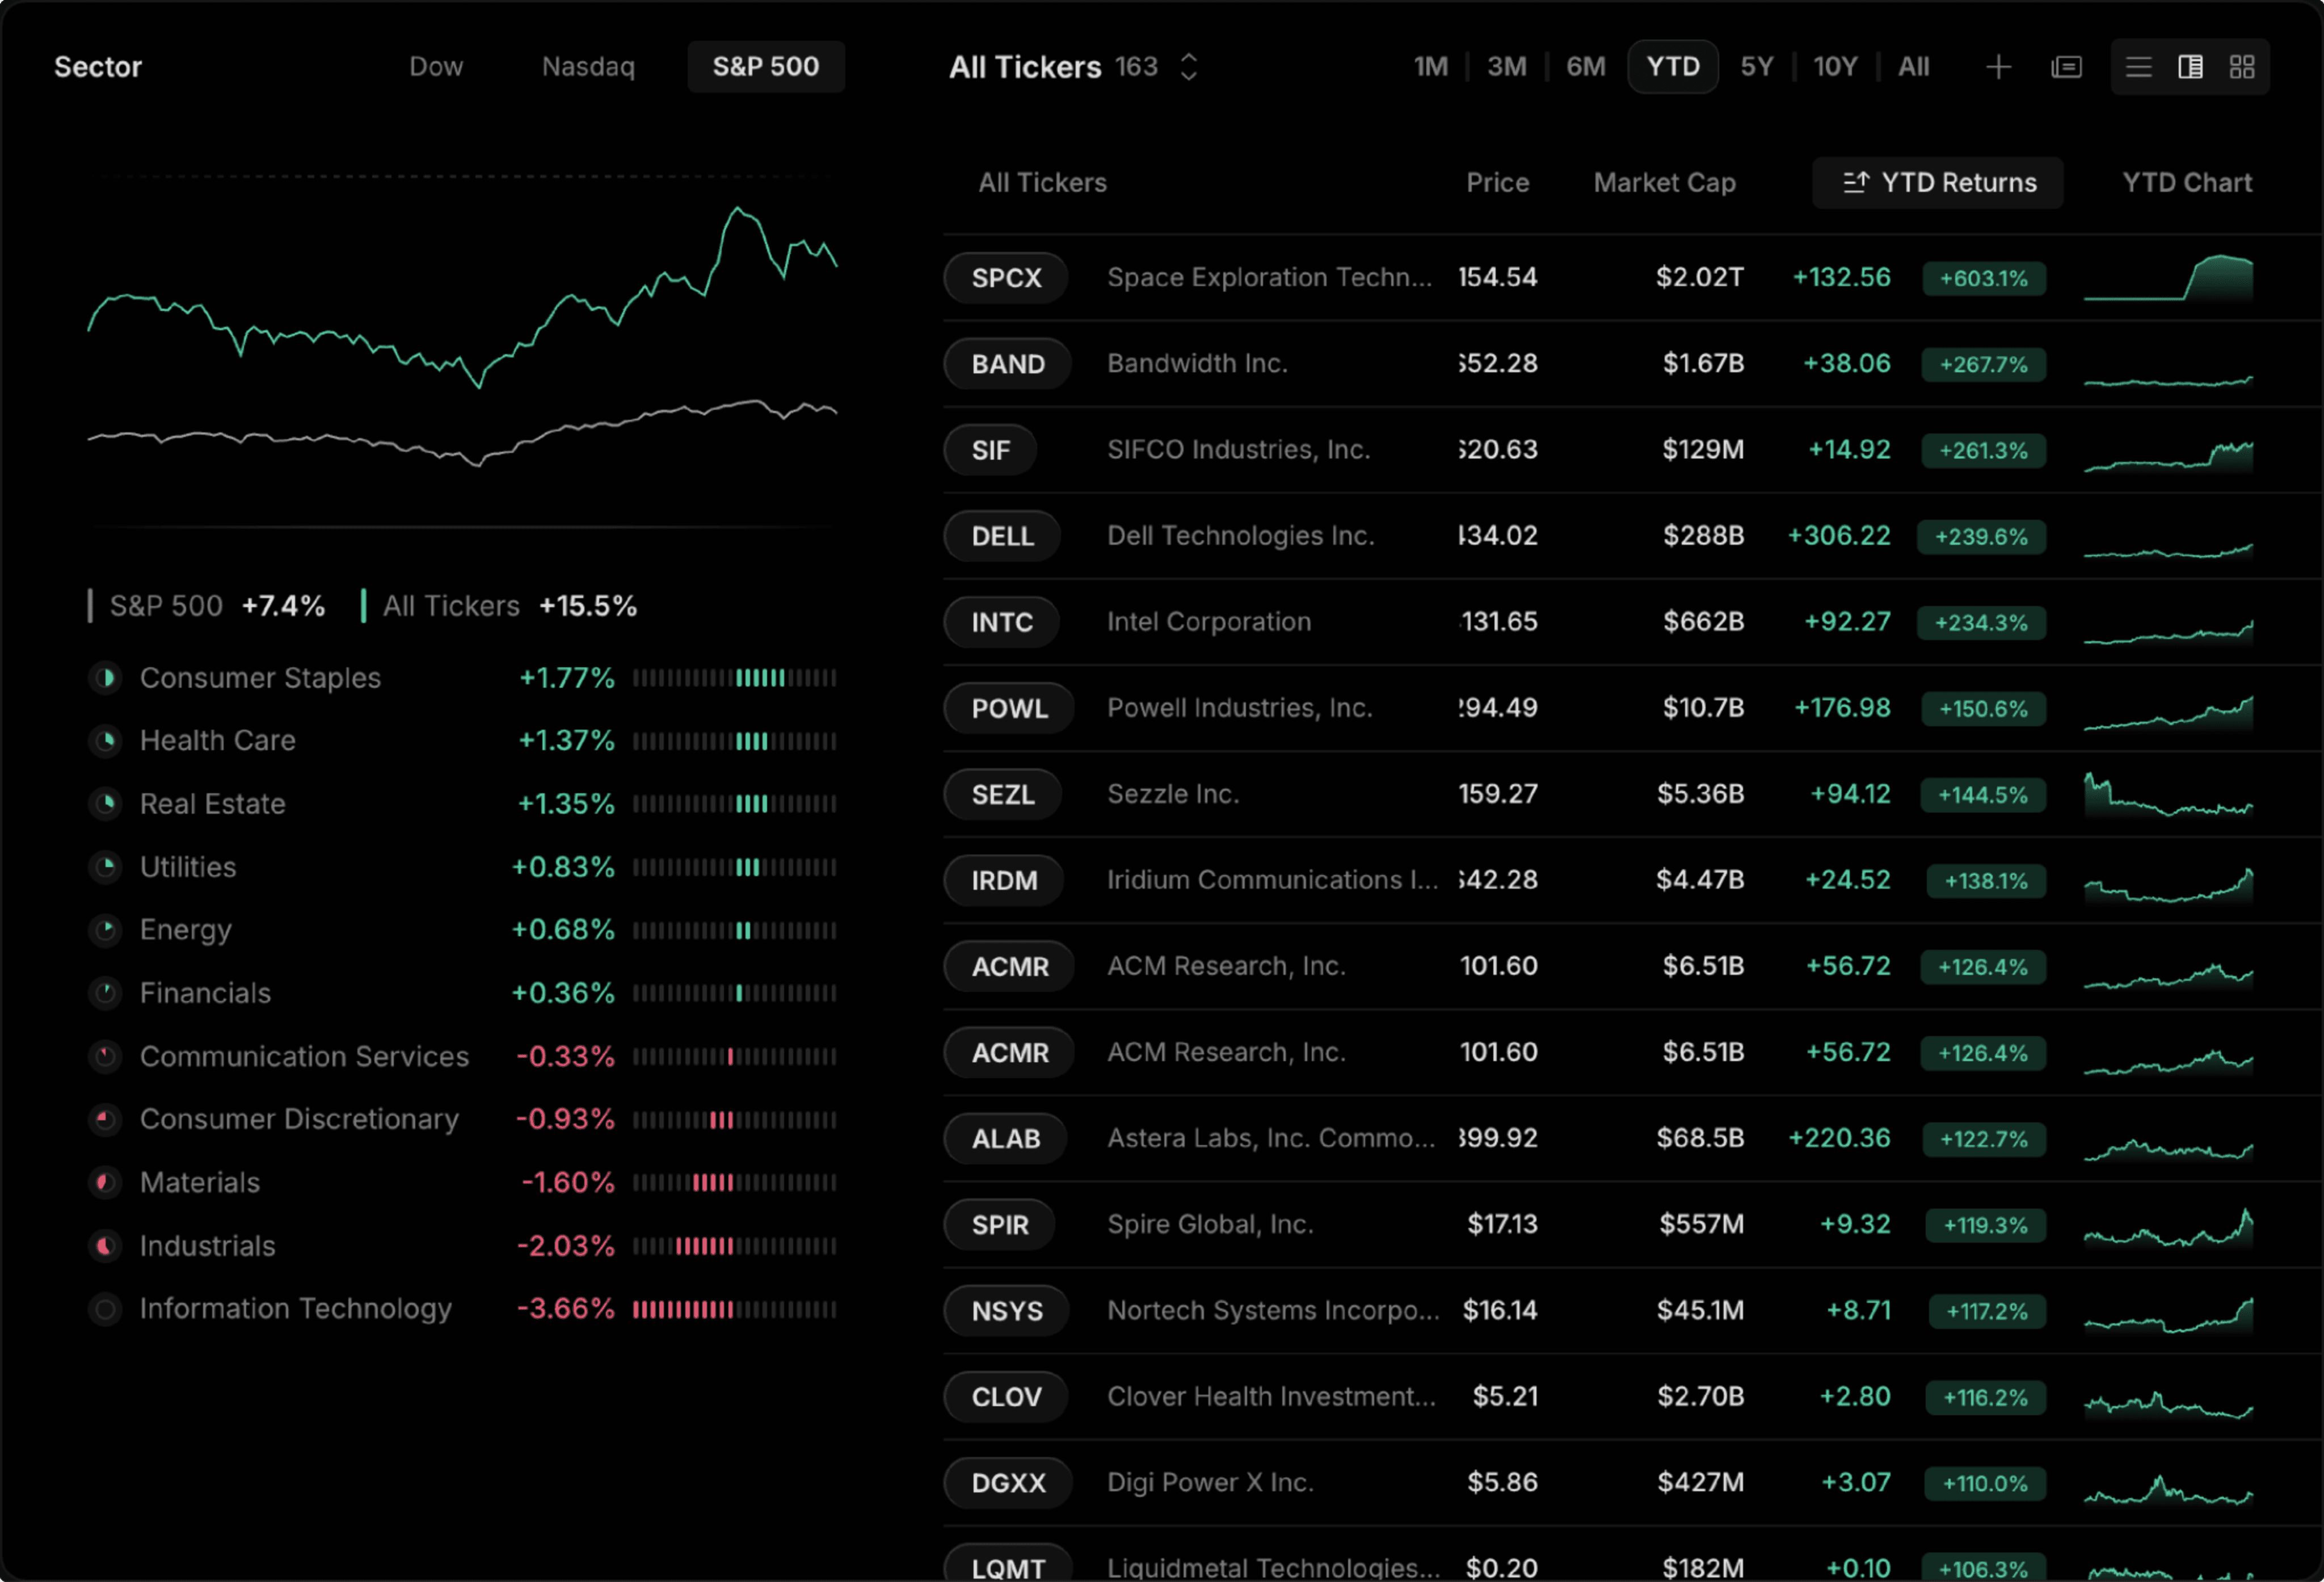Click Spire Global, Inc. company name
The width and height of the screenshot is (2324, 1582).
[1210, 1224]
